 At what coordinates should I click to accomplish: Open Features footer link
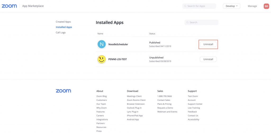[x=101, y=112]
